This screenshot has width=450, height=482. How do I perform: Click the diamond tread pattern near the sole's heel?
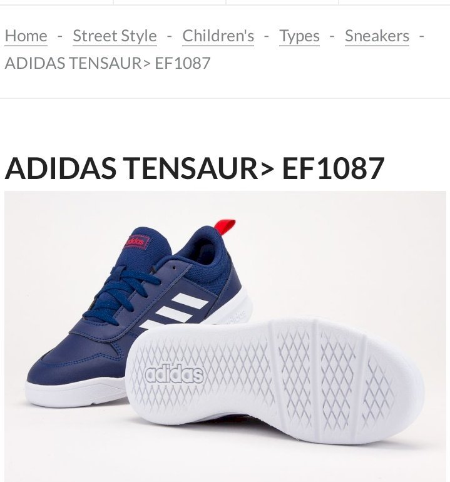(378, 392)
